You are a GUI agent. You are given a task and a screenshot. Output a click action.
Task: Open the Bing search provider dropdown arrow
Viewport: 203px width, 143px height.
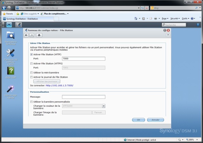(x=200, y=8)
